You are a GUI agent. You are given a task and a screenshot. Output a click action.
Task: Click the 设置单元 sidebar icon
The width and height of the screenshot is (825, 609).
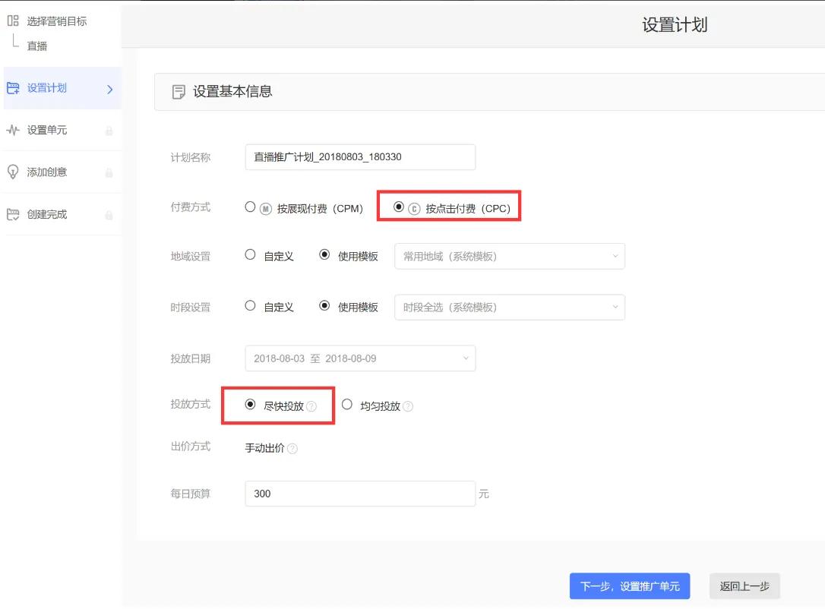[14, 130]
